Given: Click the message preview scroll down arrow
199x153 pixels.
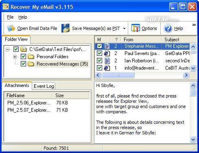Looking at the screenshot, I should [193, 139].
